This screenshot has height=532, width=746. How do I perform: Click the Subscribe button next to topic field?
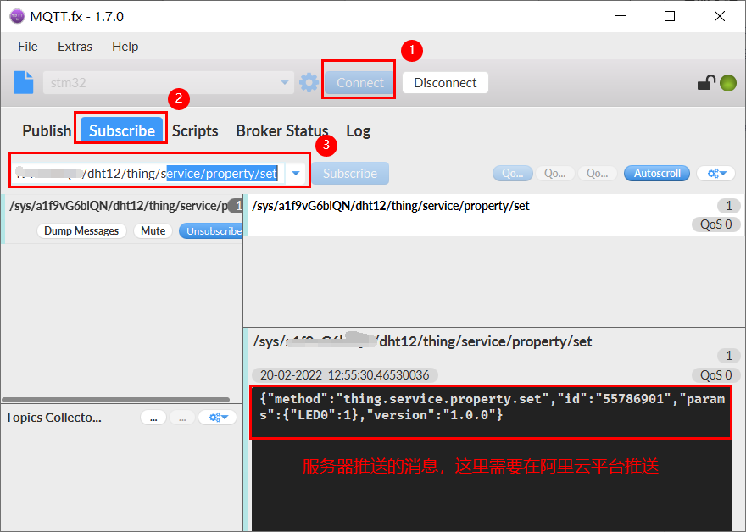tap(350, 174)
